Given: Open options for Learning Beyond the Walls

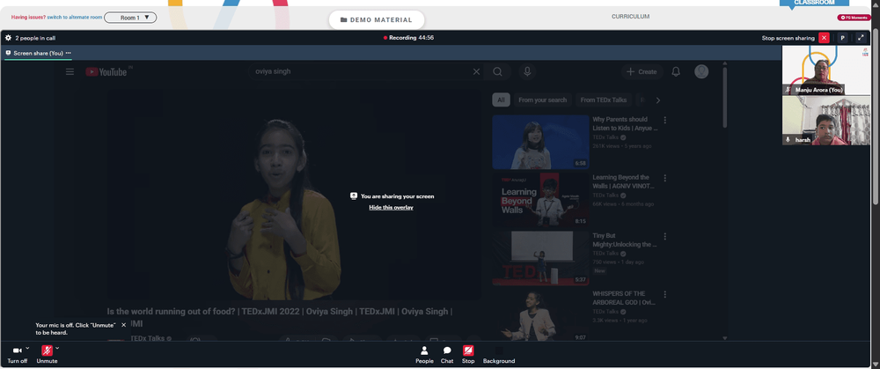Looking at the screenshot, I should tap(665, 178).
